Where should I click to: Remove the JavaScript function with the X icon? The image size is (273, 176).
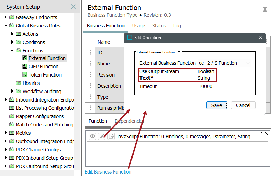(266, 133)
